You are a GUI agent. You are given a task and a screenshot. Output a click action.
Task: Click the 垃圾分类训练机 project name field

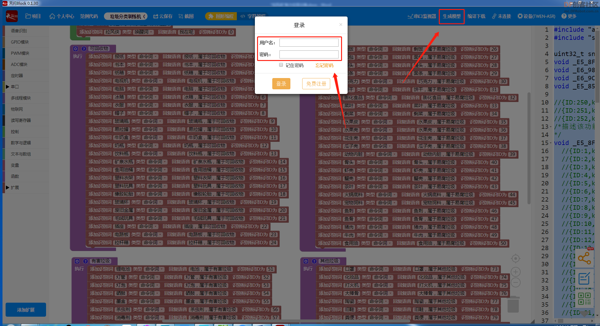(x=126, y=16)
